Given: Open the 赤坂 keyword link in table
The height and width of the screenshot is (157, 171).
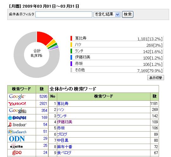Looking at the screenshot, I should 61,128.
